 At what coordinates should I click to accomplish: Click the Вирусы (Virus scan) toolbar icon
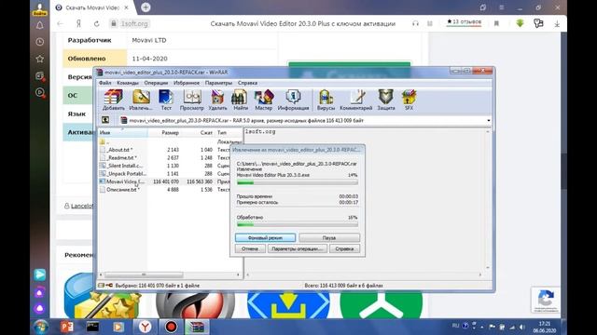[x=326, y=100]
